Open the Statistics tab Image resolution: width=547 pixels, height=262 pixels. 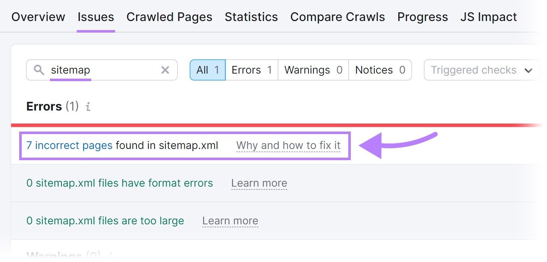point(251,17)
